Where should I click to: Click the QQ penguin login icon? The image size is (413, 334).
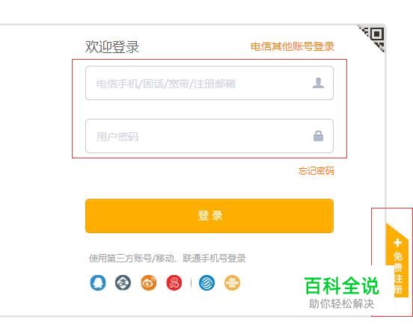pyautogui.click(x=98, y=282)
